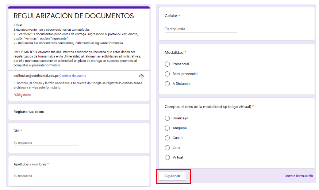Pick Huancayo as the campus
Viewport: 319px width, 190px height.
click(x=167, y=118)
